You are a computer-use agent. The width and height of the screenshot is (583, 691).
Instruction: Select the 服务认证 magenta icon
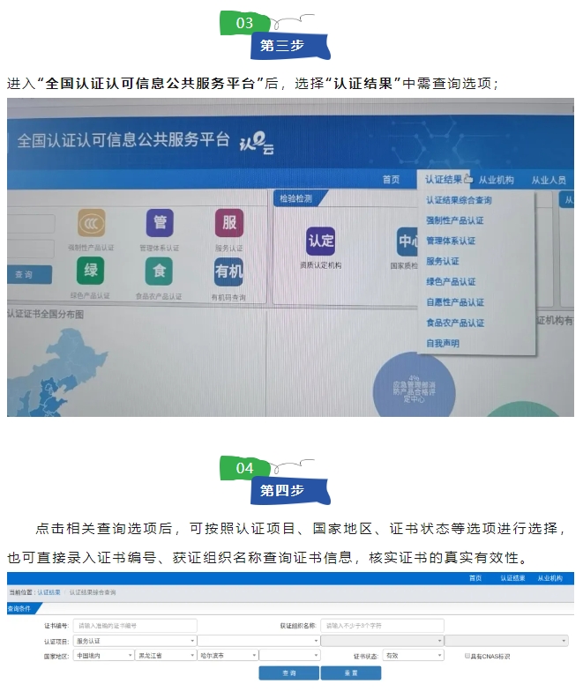[x=228, y=222]
